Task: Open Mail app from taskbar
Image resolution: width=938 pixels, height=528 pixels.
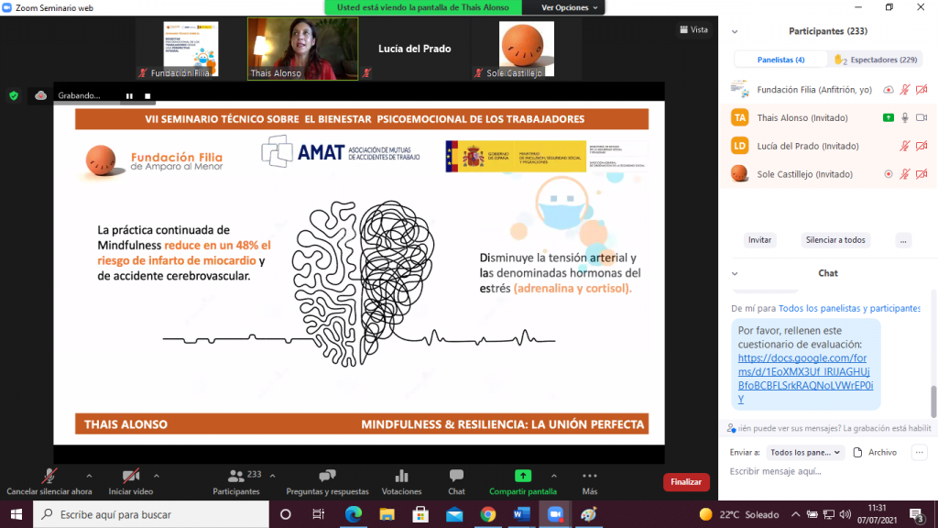Action: 454,514
